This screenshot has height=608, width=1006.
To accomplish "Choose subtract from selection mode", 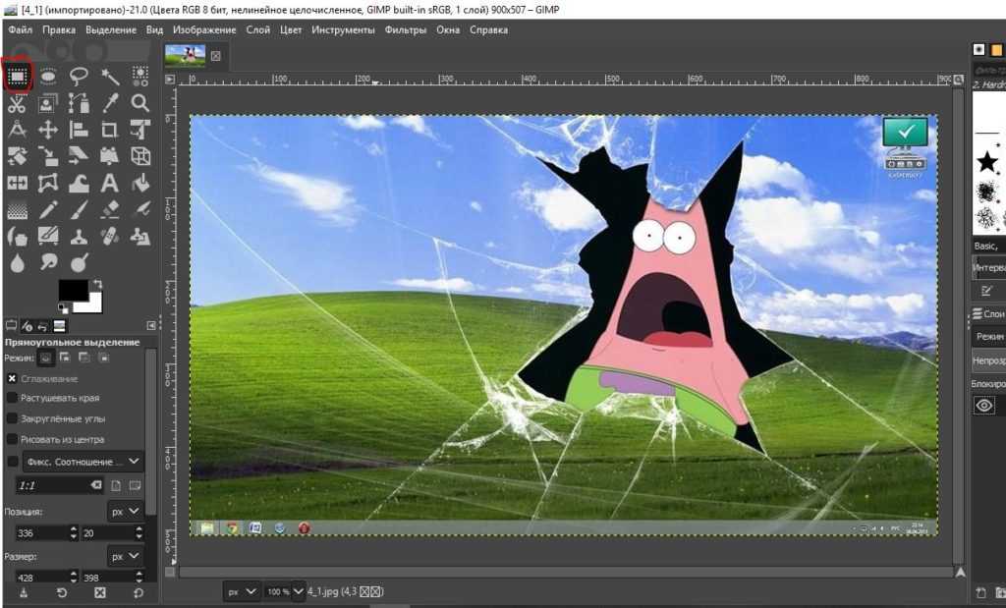I will [x=84, y=358].
